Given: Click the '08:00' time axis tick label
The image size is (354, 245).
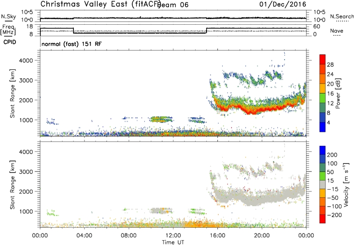Looking at the screenshot, I should pyautogui.click(x=129, y=236).
